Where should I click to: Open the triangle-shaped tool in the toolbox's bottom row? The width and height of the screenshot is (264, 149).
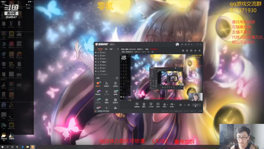[115, 108]
